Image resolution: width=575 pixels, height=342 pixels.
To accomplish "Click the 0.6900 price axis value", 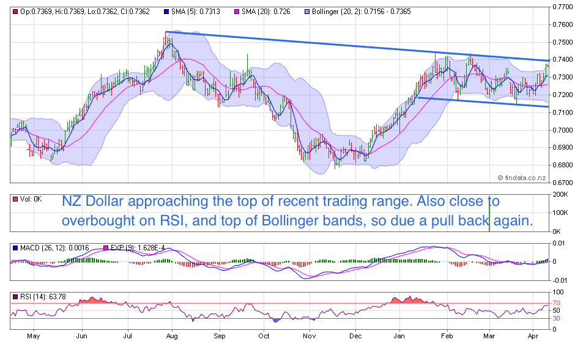I will pos(563,147).
